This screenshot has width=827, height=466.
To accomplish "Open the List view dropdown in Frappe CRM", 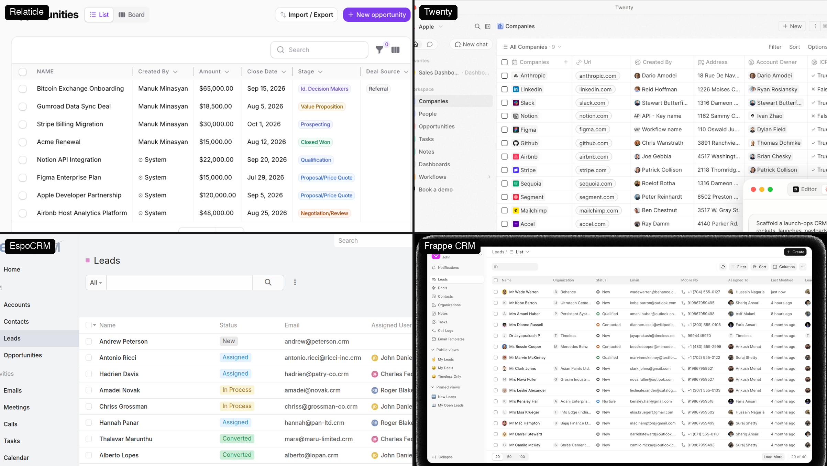I will (519, 252).
